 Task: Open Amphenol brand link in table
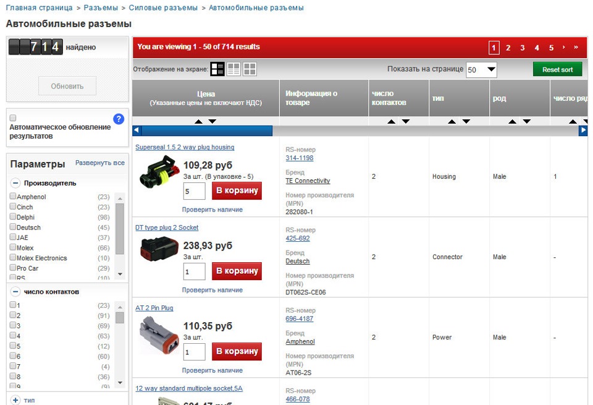tap(300, 341)
